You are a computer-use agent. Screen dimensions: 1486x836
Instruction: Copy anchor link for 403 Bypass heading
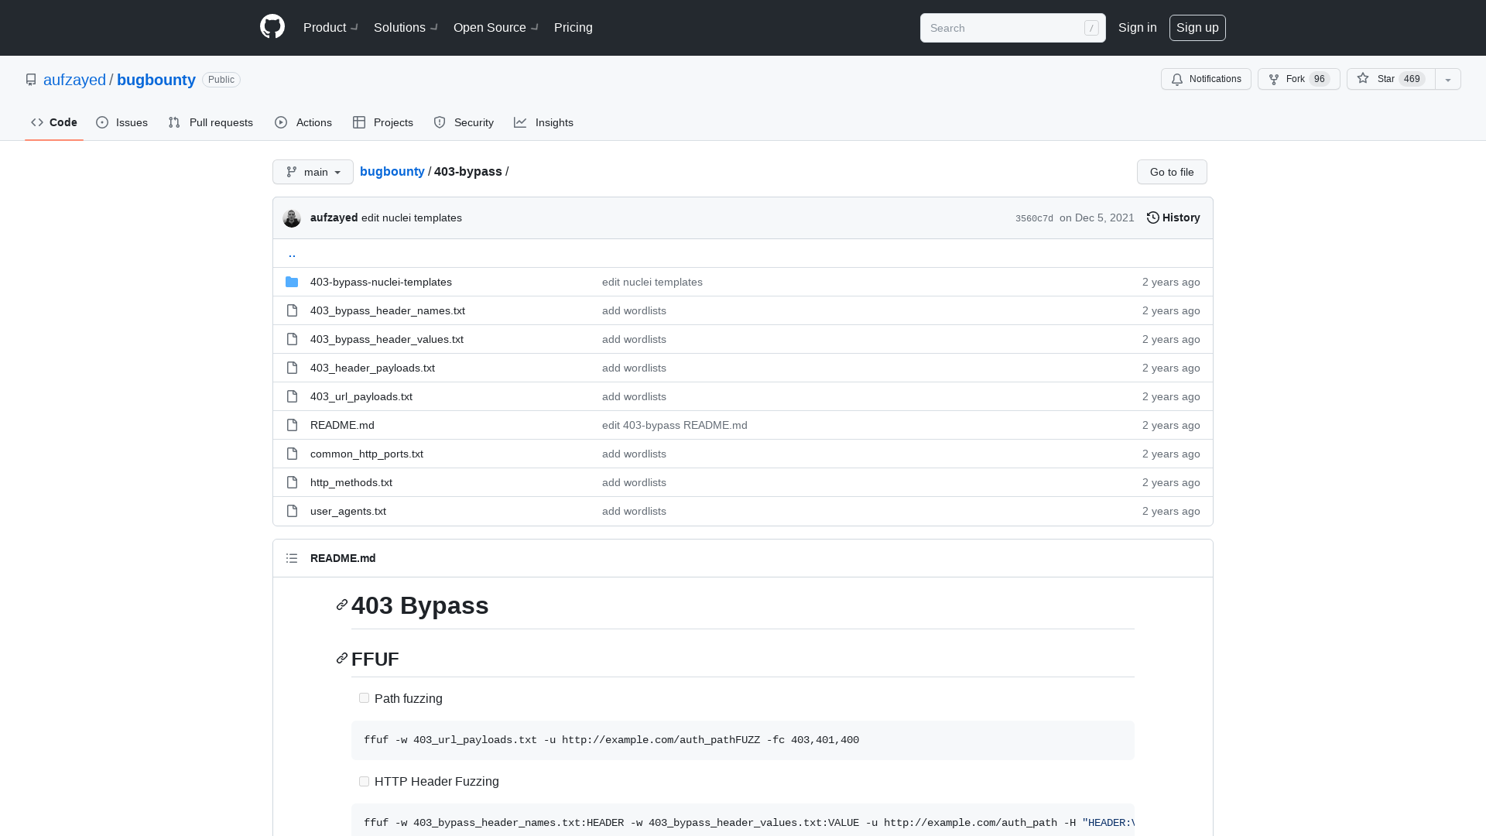click(342, 605)
